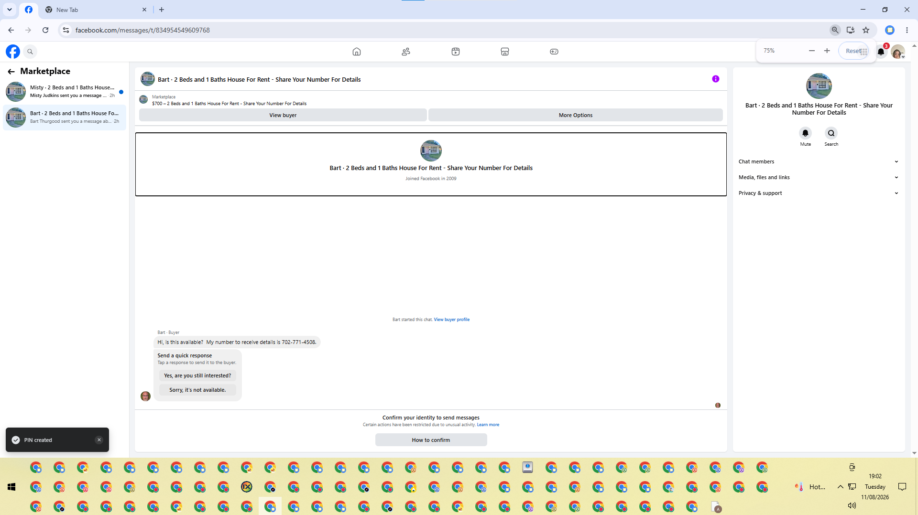Click the house photo in the chat header
This screenshot has height=515, width=918.
click(148, 79)
